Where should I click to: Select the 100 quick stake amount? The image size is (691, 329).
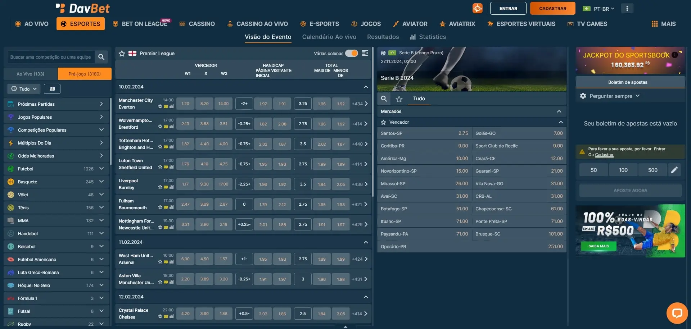(623, 170)
